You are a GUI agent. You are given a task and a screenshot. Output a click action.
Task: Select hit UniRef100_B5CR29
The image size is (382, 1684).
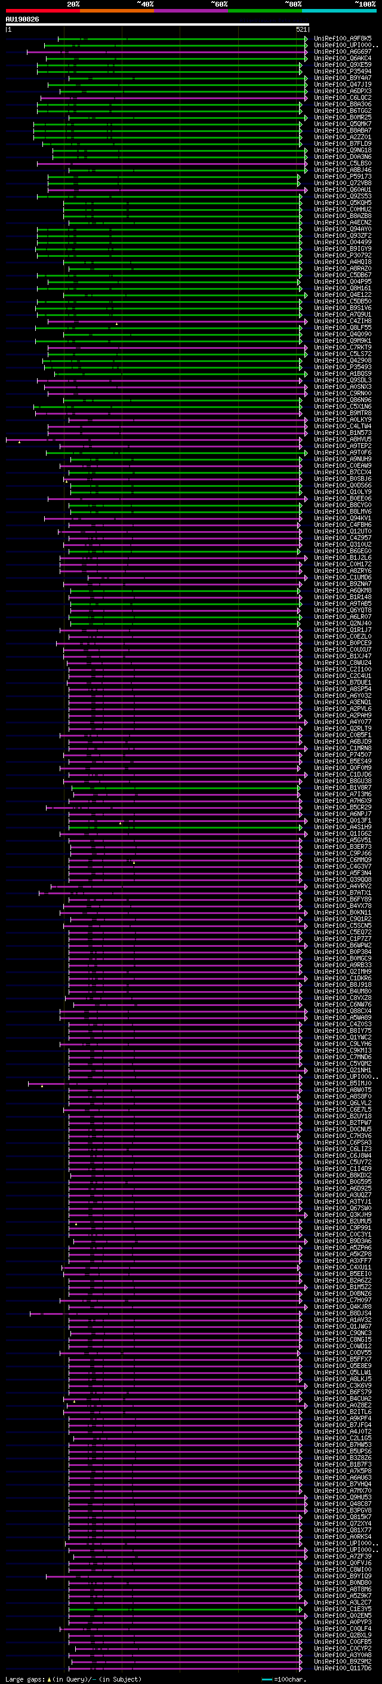tap(342, 808)
